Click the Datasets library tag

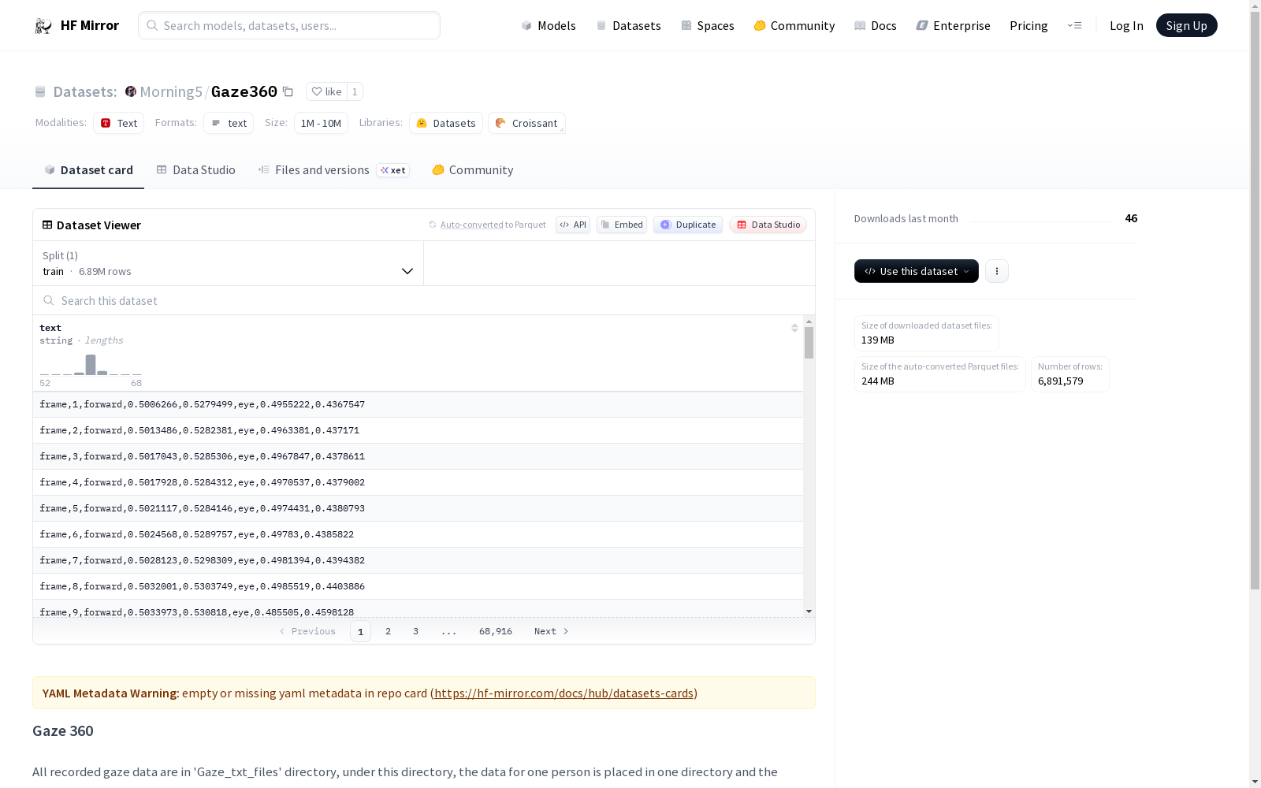tap(446, 123)
